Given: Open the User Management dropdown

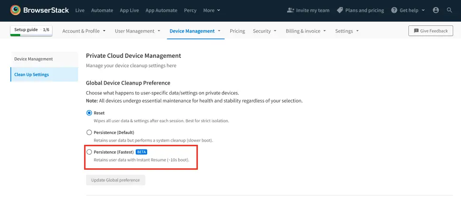Looking at the screenshot, I should tap(138, 31).
